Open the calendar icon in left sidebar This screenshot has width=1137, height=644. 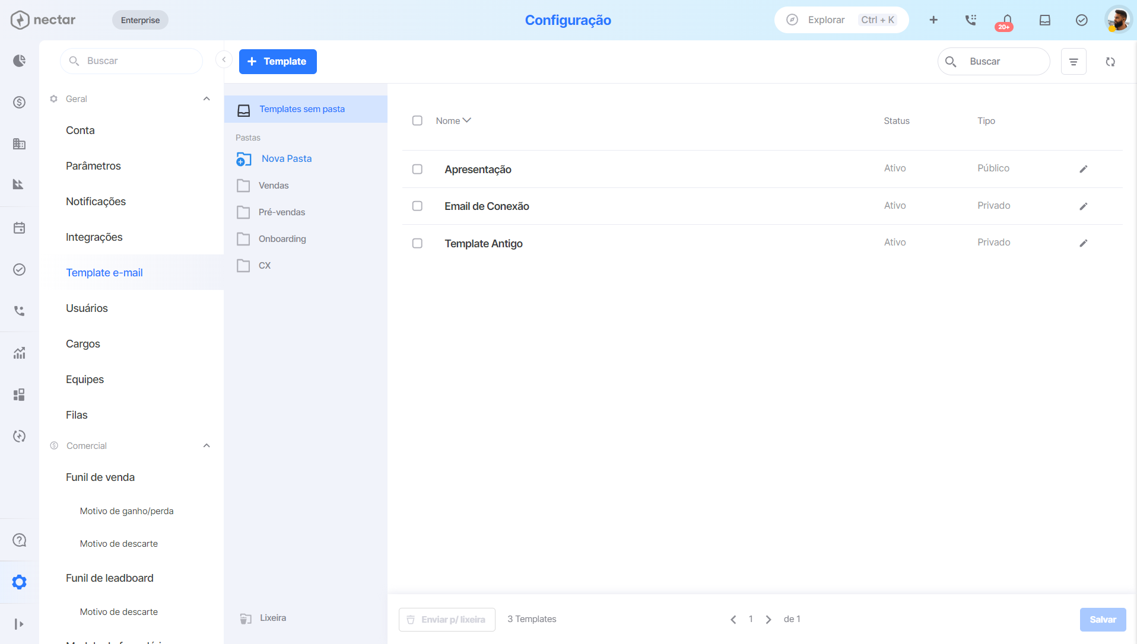[19, 228]
